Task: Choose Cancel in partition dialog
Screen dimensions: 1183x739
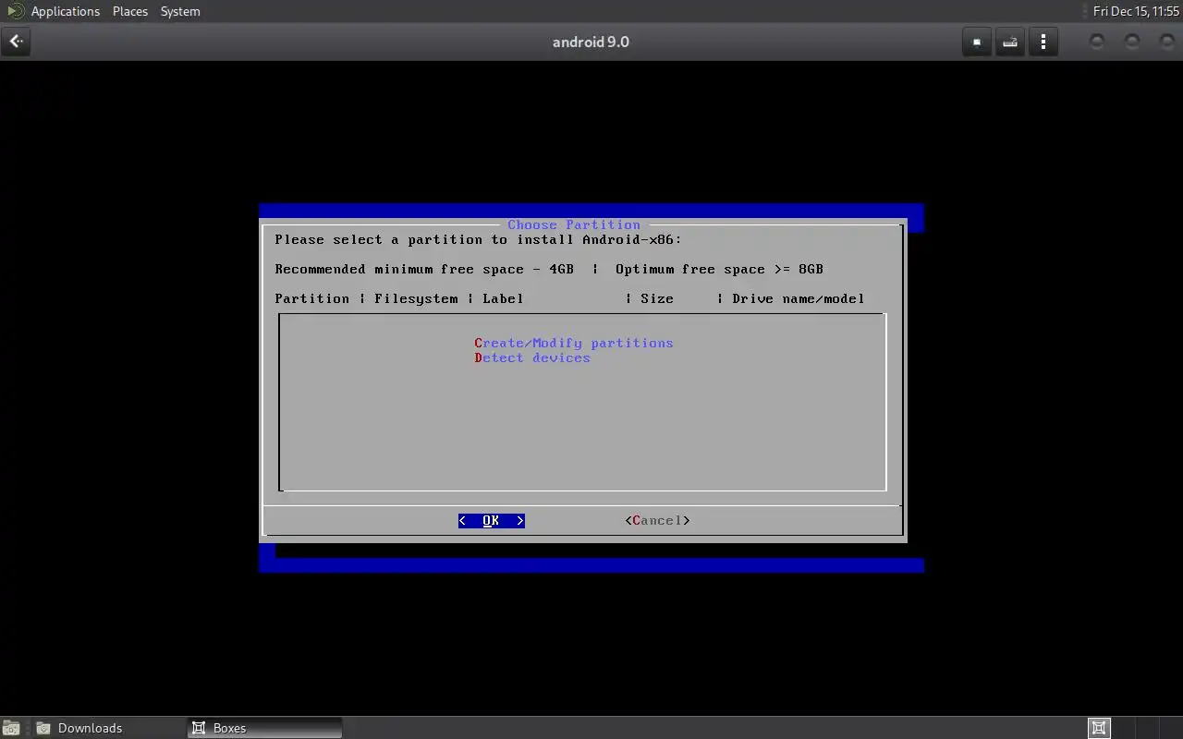Action: click(657, 521)
